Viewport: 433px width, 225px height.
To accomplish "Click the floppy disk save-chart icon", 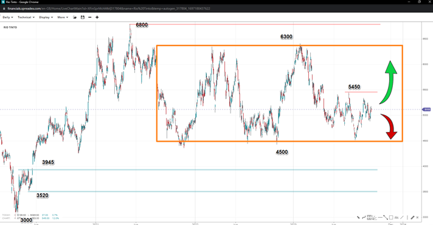I will click(82, 17).
